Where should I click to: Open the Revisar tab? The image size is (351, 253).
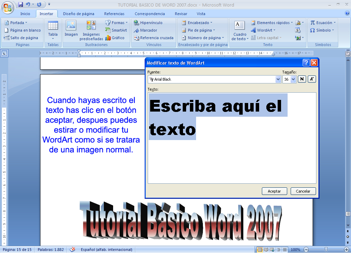181,14
